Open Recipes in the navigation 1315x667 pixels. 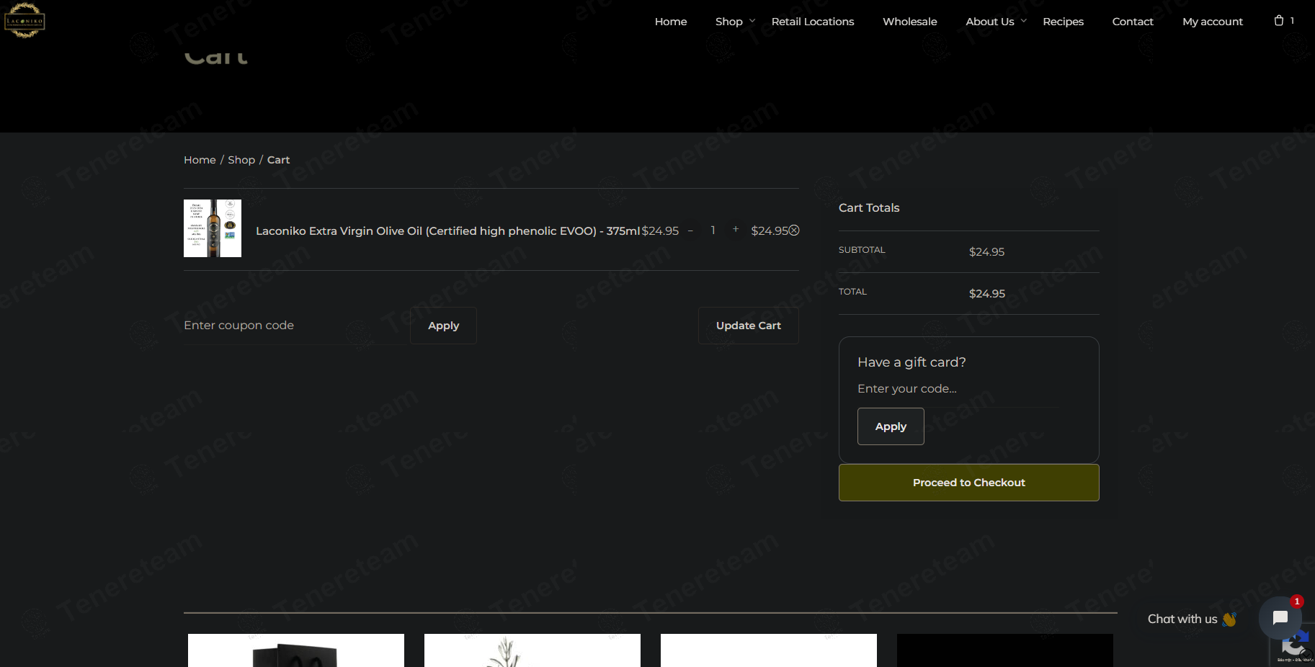1063,22
